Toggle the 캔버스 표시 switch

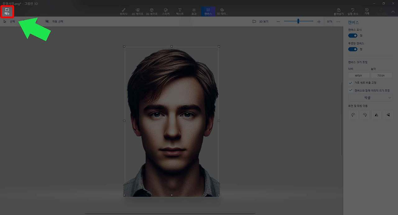[353, 36]
